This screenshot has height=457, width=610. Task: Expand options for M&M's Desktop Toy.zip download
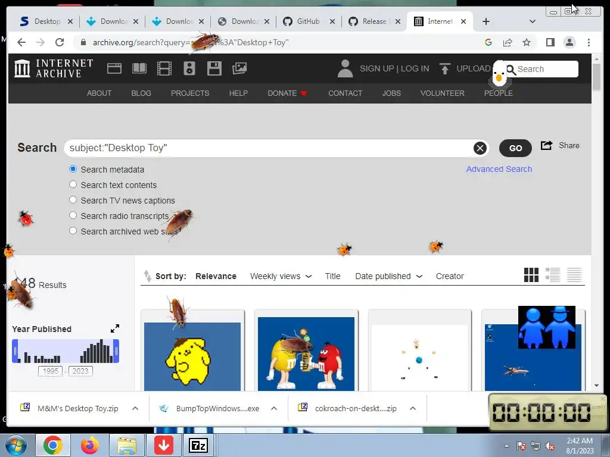click(135, 408)
